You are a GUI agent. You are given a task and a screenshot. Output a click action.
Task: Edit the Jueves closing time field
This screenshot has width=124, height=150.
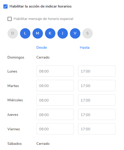97,115
